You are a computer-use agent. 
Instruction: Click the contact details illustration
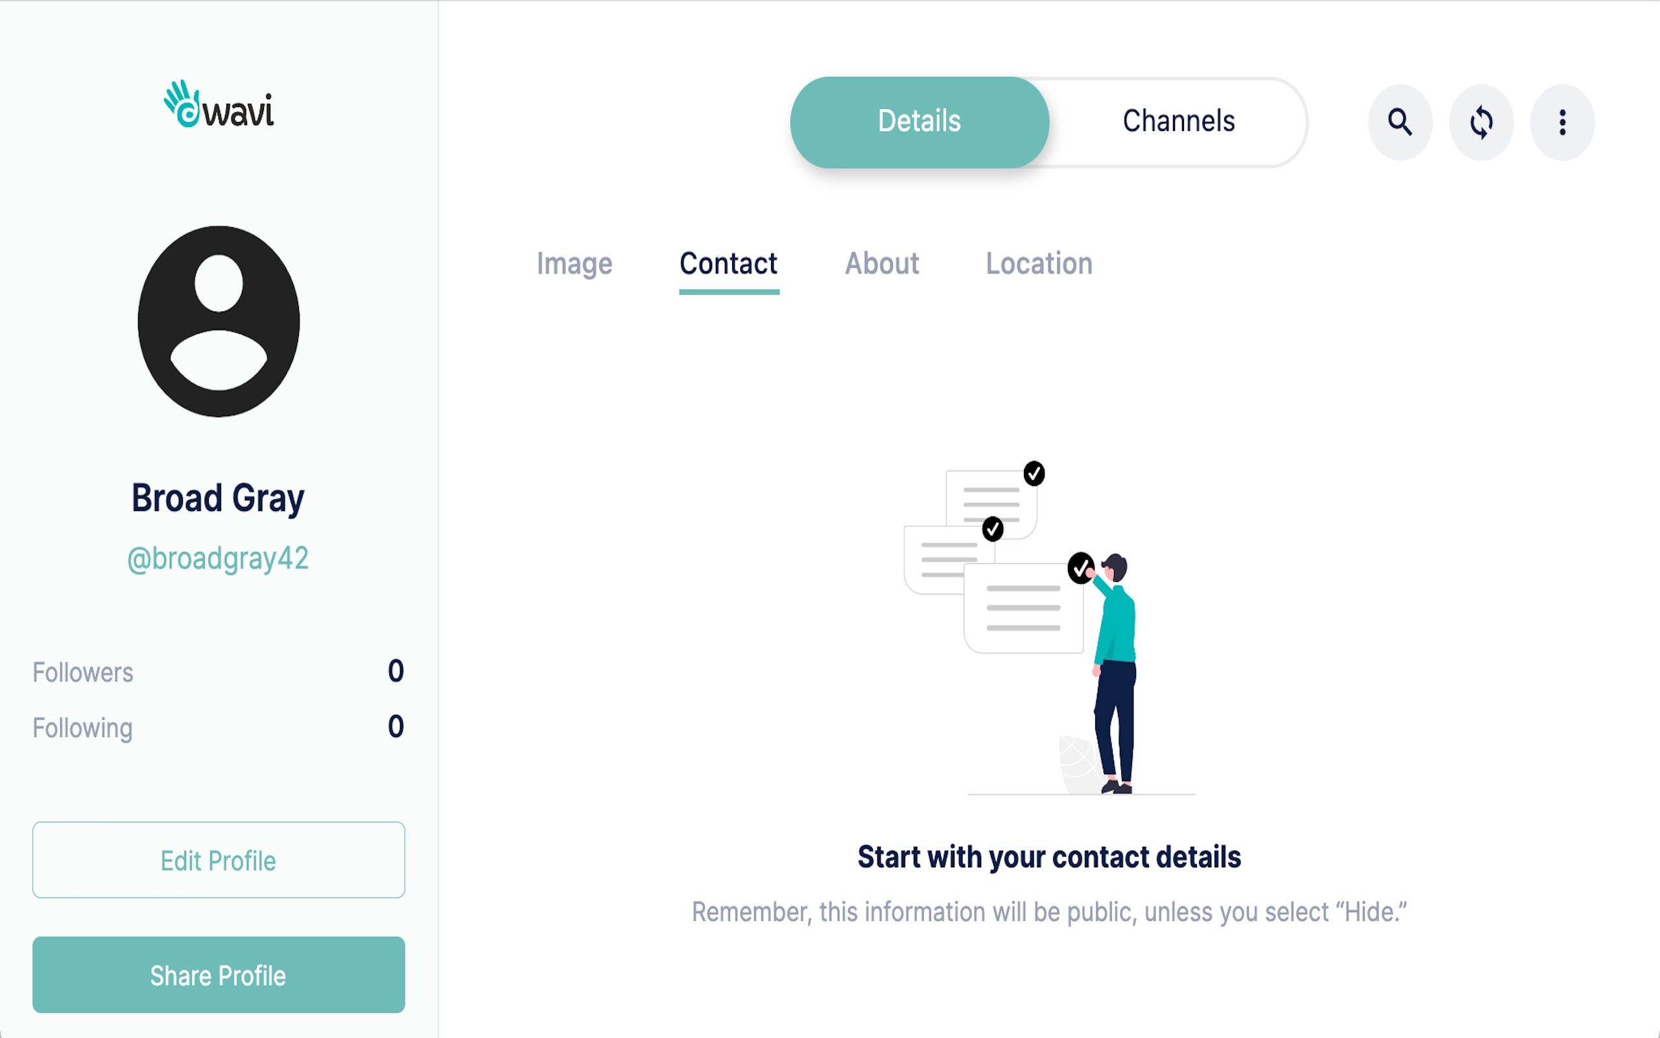pyautogui.click(x=1049, y=627)
